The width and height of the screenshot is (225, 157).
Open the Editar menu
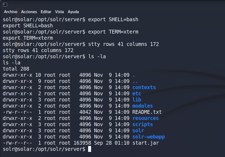(x=46, y=12)
